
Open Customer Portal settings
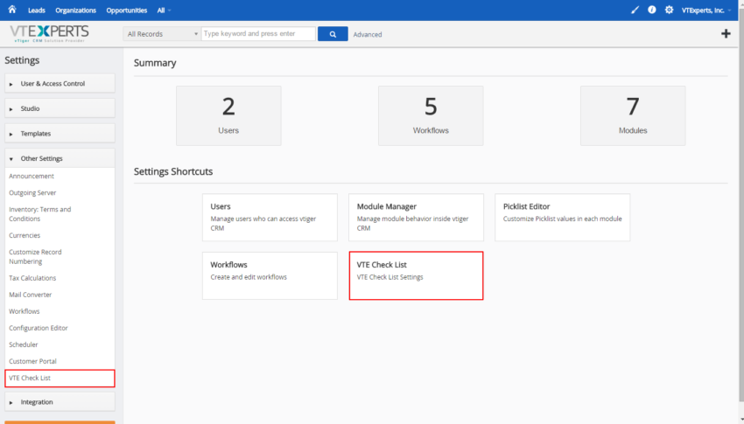[32, 361]
